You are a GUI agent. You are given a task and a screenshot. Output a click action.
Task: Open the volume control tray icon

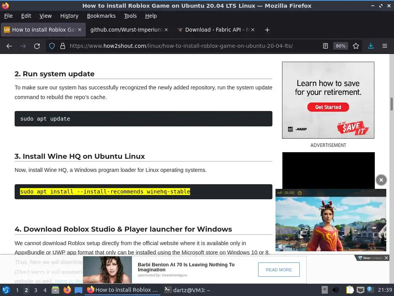click(336, 290)
